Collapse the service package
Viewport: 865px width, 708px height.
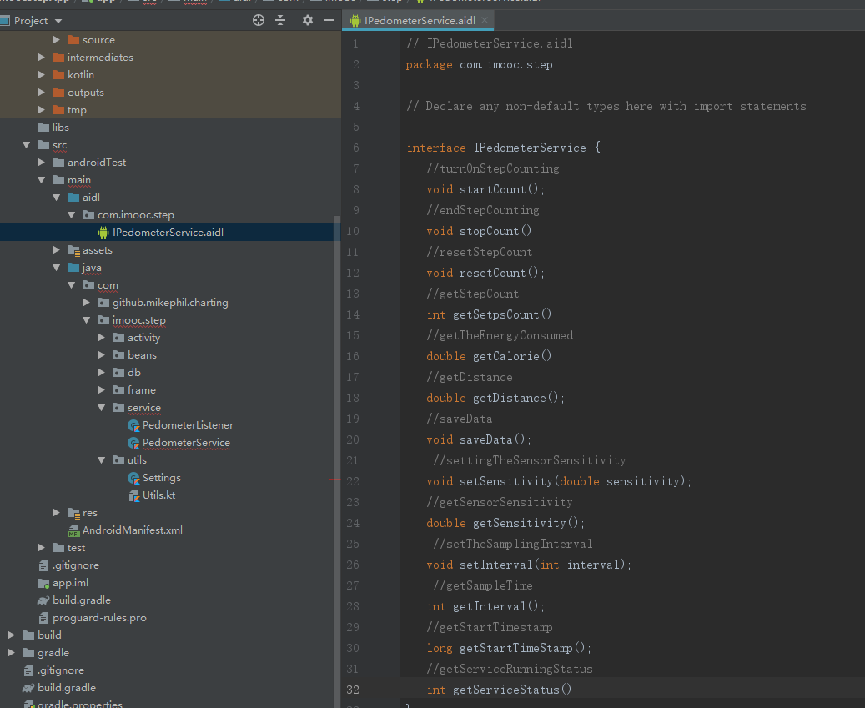coord(99,407)
